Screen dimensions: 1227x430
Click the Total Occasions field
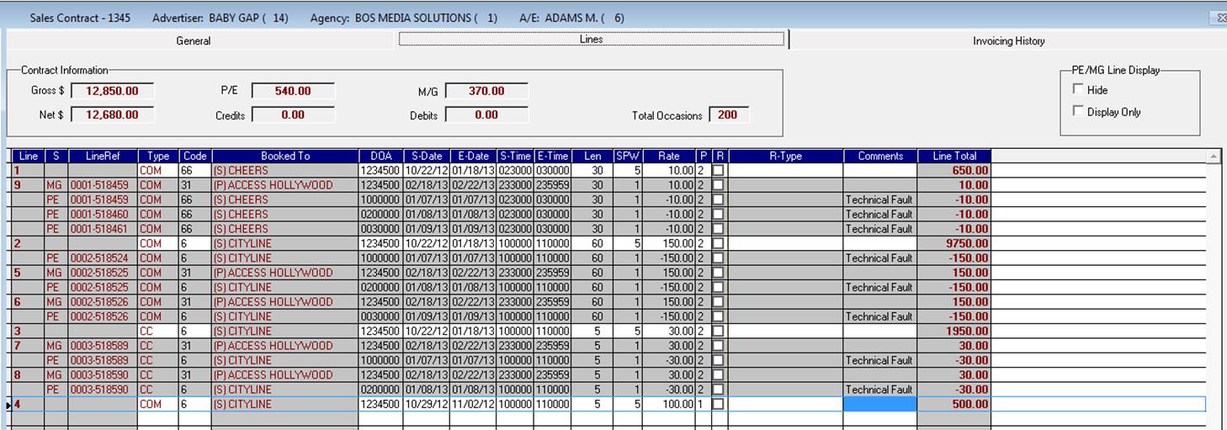[x=729, y=115]
